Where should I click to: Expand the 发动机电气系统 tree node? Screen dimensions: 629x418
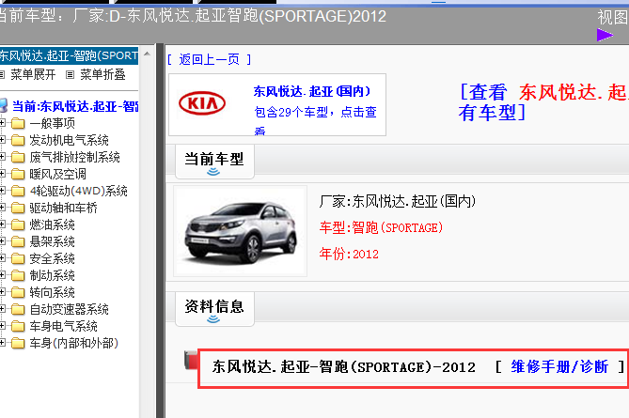[2, 140]
